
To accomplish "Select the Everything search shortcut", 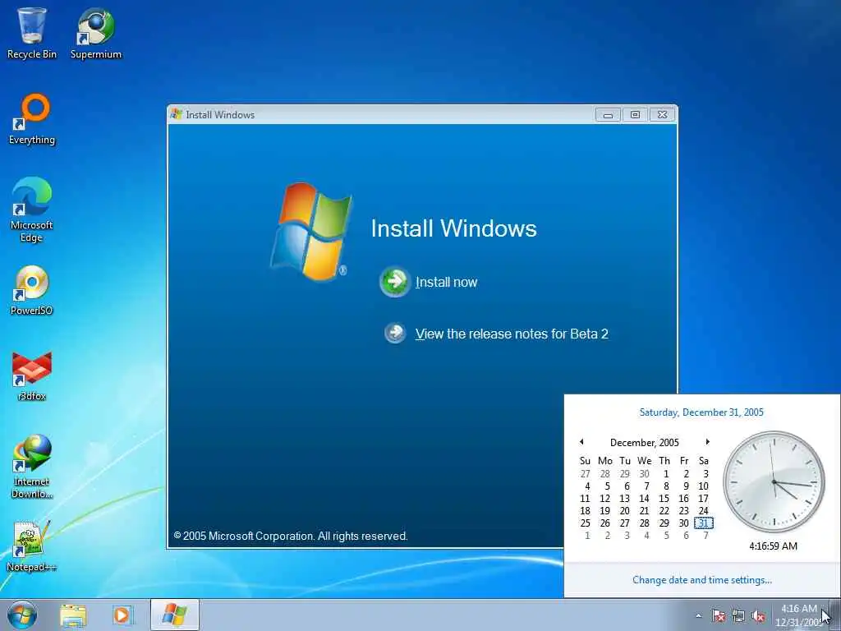I will [32, 119].
